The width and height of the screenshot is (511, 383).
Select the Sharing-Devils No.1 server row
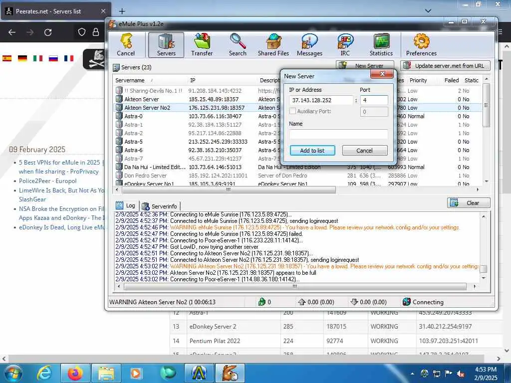tap(297, 91)
